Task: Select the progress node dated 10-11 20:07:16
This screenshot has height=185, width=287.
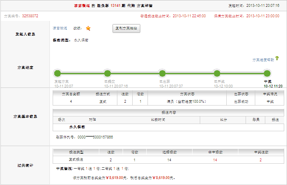Action: click(107, 73)
